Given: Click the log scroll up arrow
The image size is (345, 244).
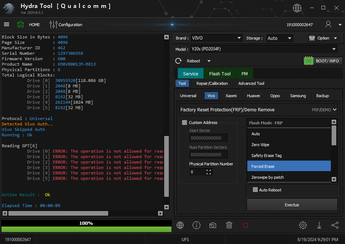Looking at the screenshot, I should (x=167, y=37).
